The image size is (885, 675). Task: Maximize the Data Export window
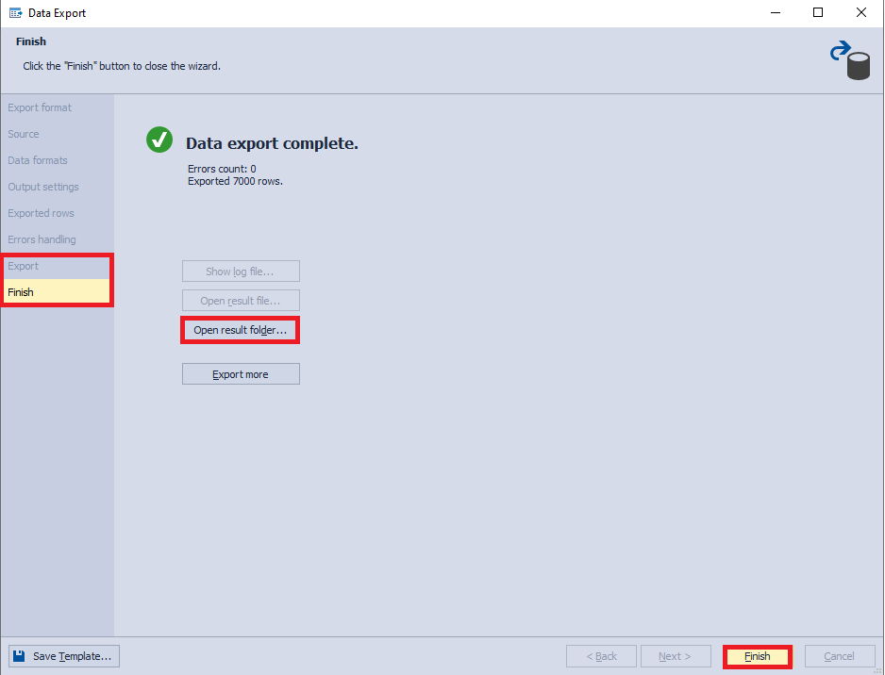818,13
